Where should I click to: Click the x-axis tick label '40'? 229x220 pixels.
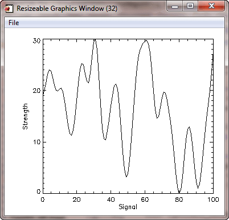coord(111,199)
